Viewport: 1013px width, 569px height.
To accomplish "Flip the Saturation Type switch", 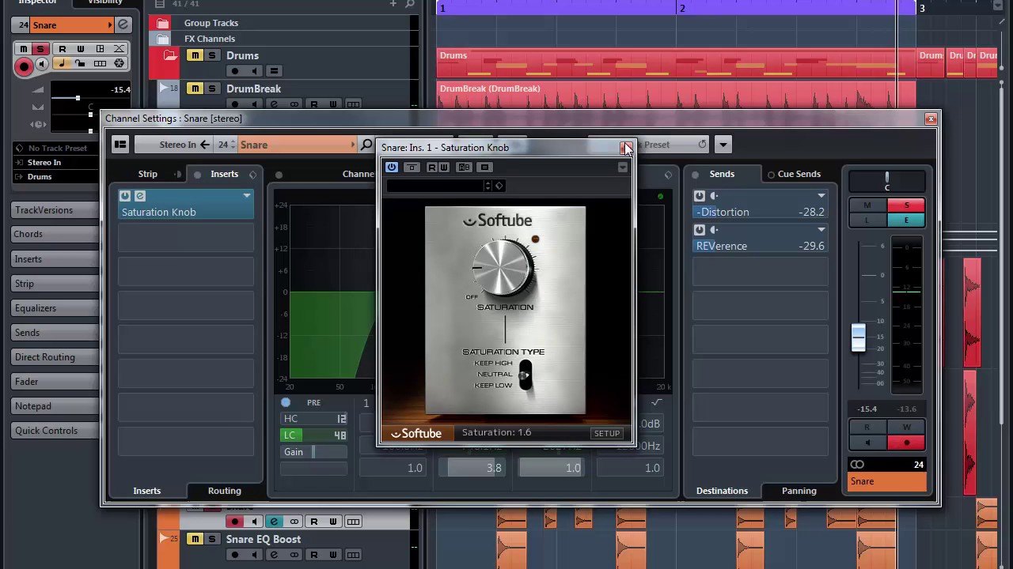I will 525,375.
